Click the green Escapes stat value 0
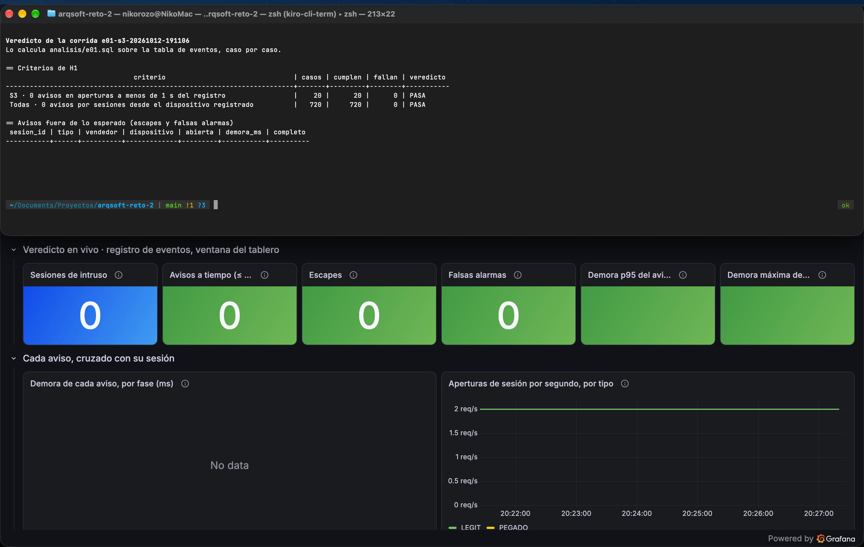Image resolution: width=864 pixels, height=547 pixels. (x=369, y=316)
